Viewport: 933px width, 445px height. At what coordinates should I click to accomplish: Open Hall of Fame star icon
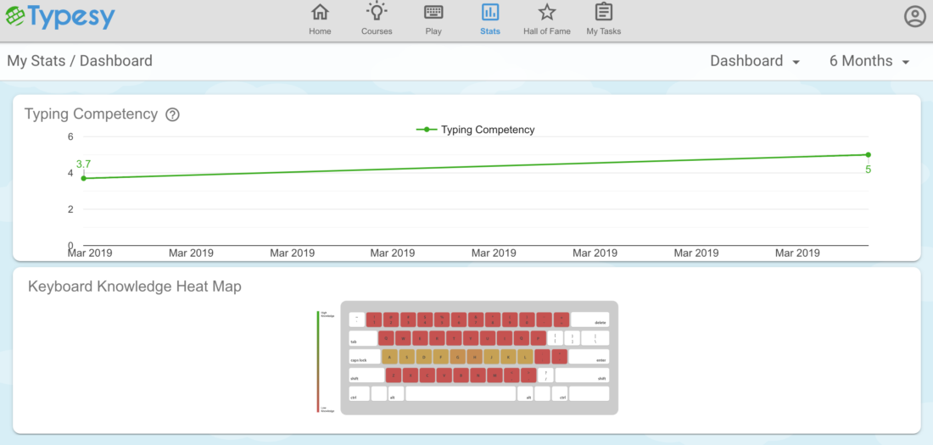coord(547,12)
